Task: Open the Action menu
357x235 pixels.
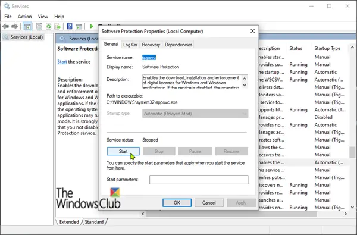Action: pyautogui.click(x=24, y=17)
